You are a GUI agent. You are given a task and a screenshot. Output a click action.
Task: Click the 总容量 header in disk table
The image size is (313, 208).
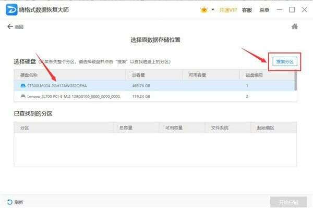[139, 75]
